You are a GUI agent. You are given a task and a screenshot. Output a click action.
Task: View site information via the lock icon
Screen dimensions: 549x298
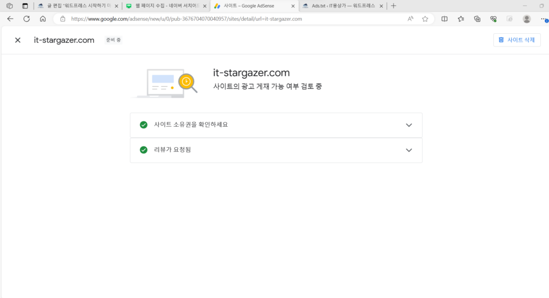tap(63, 19)
